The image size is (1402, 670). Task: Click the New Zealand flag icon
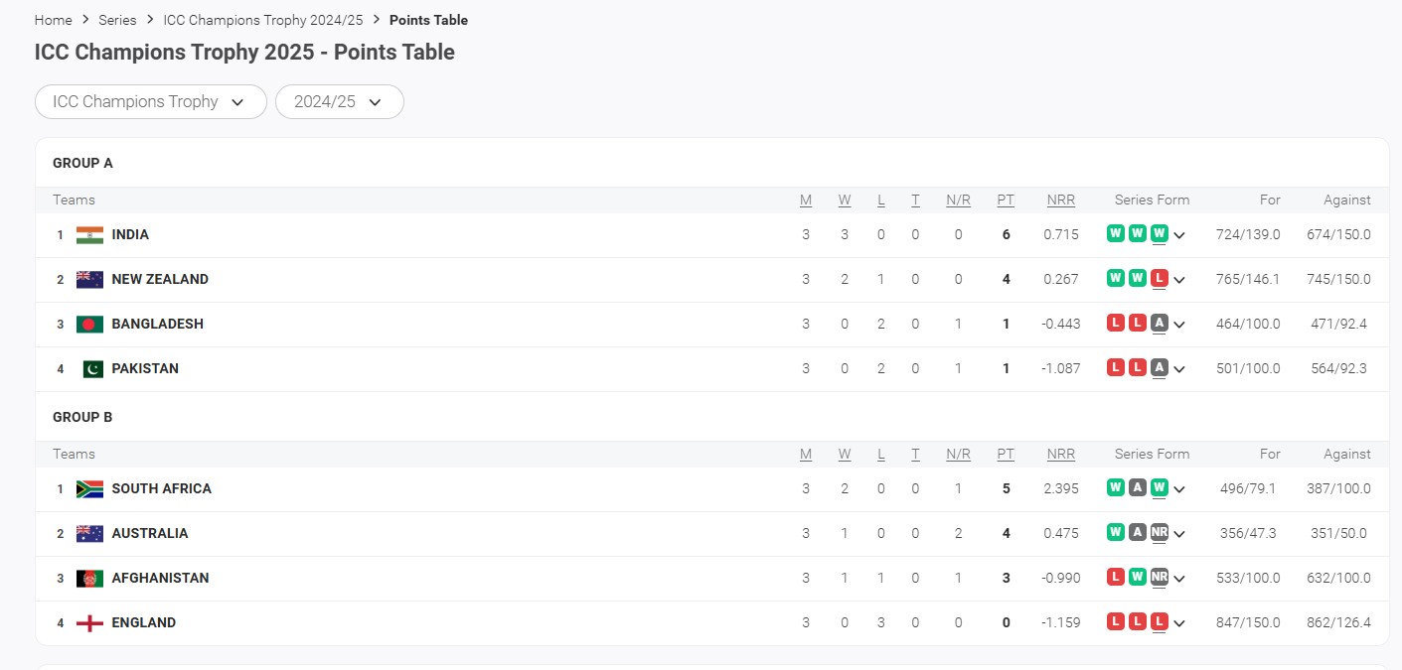[x=89, y=280]
